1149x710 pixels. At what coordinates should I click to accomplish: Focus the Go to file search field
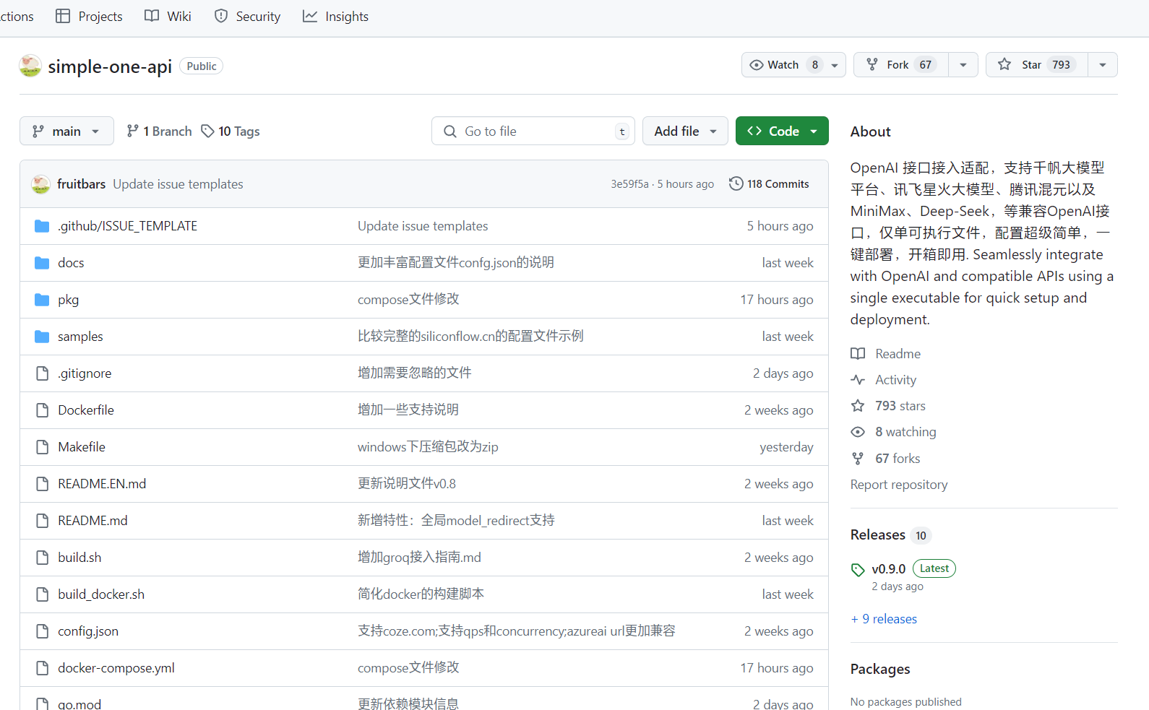click(533, 131)
